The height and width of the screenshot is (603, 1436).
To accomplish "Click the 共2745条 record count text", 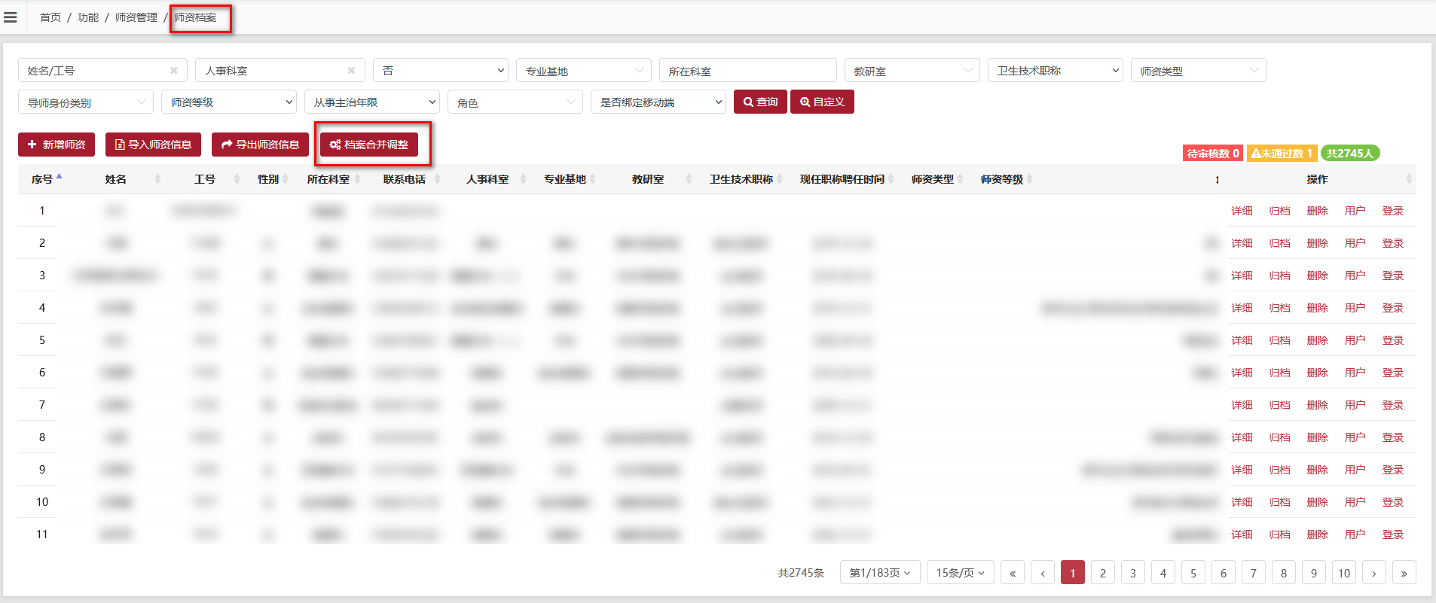I will click(801, 573).
